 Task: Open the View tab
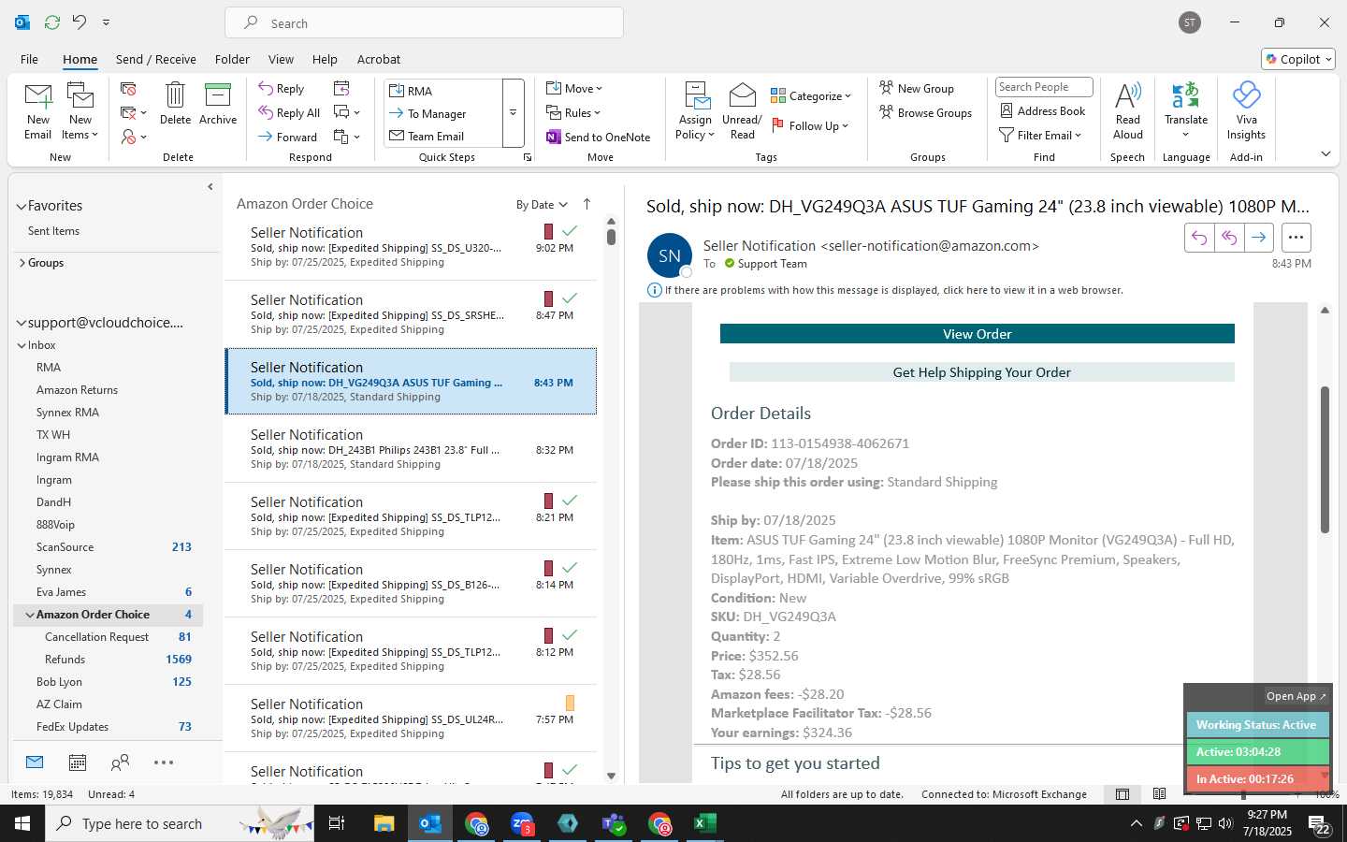[281, 59]
